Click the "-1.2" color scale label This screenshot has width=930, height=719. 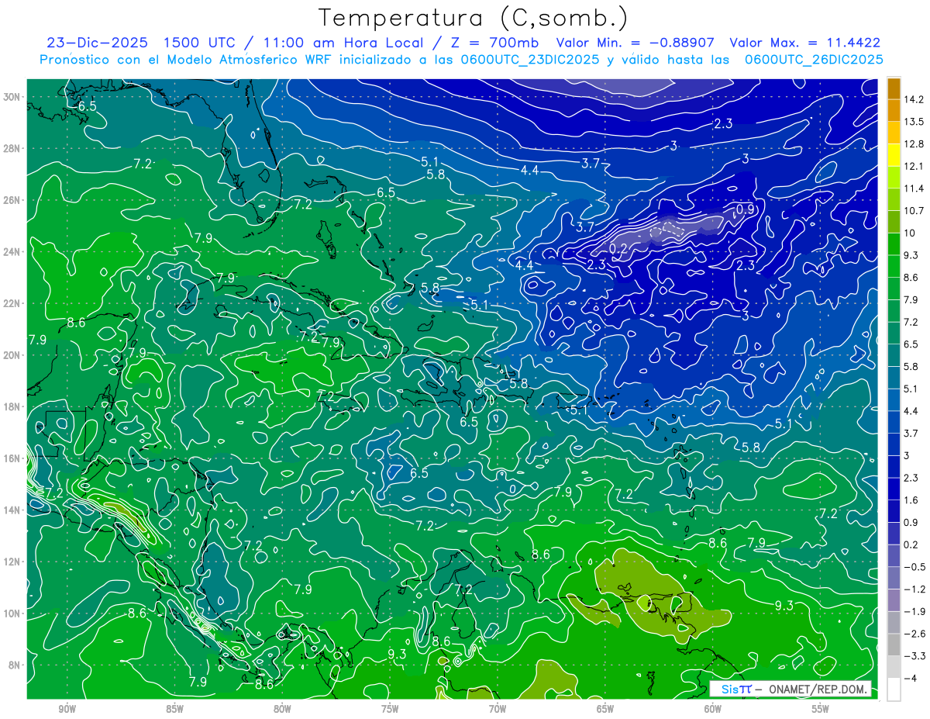[x=916, y=589]
